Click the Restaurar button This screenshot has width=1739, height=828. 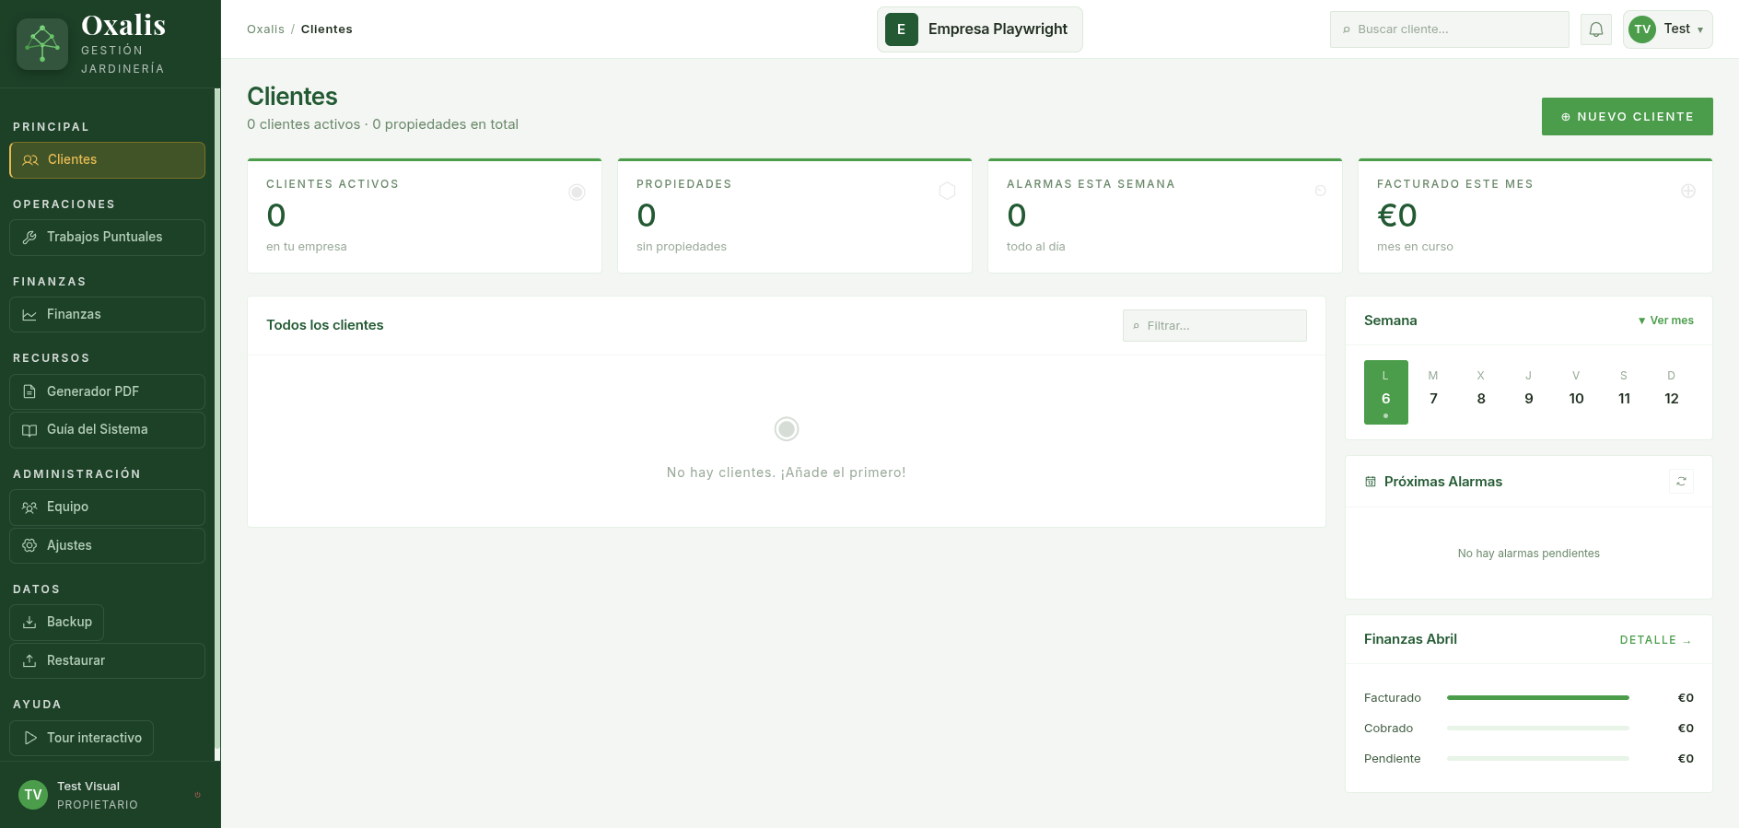click(x=107, y=661)
